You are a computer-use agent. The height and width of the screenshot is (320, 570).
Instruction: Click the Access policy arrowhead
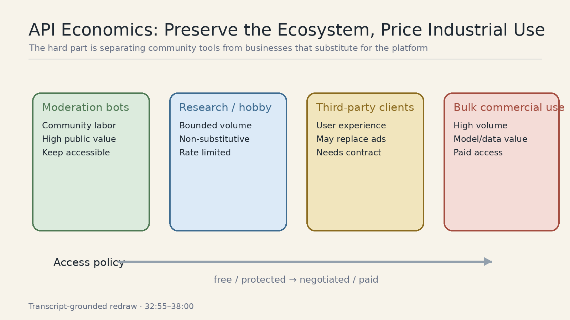point(488,262)
